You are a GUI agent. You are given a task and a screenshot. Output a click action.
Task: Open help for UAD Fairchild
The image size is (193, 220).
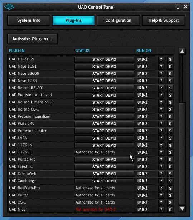161,167
